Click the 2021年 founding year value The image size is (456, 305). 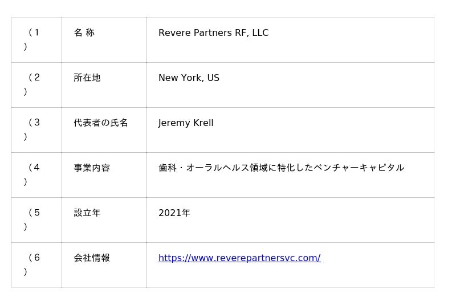click(174, 213)
